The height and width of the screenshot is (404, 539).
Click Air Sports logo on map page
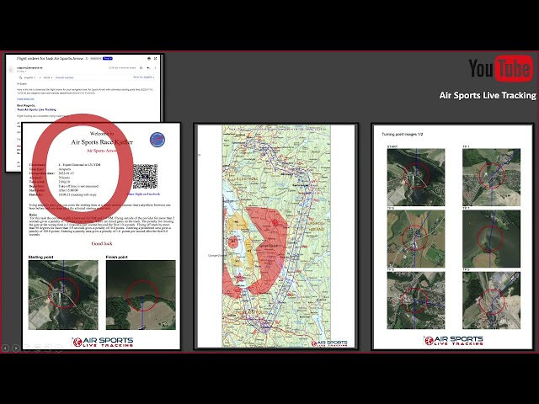329,343
